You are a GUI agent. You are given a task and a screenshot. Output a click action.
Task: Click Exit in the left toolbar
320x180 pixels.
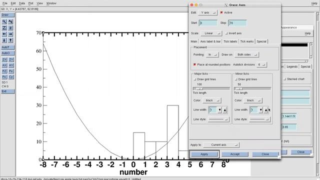coord(8,91)
